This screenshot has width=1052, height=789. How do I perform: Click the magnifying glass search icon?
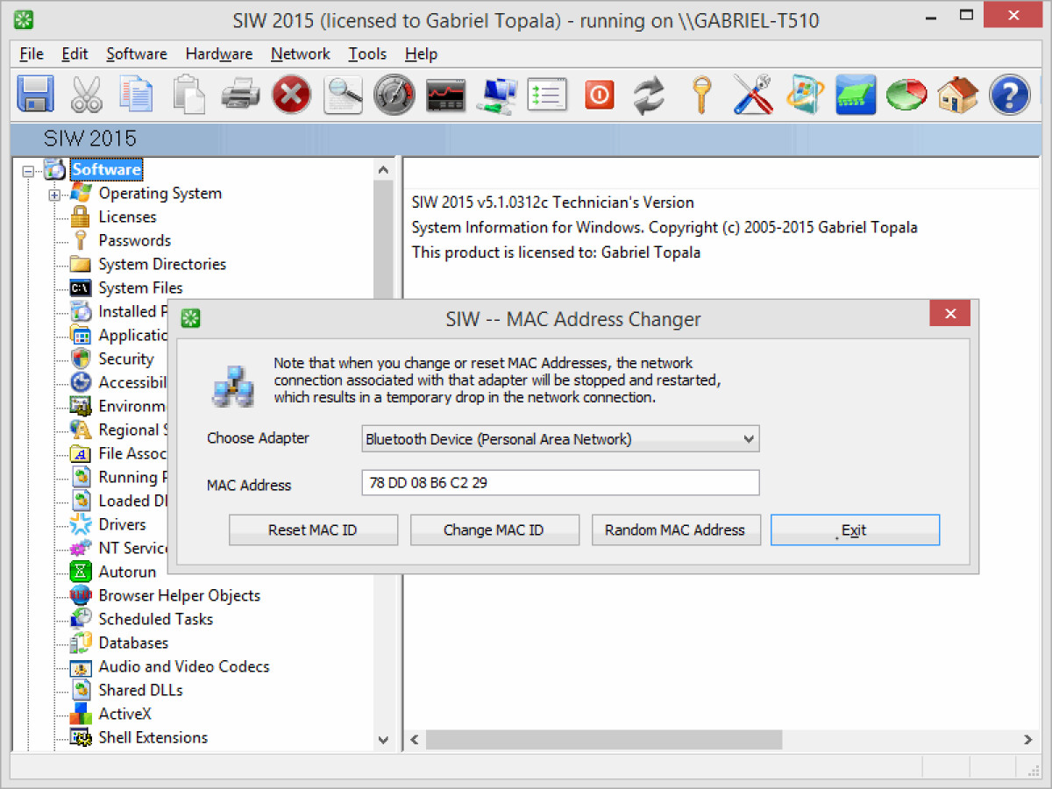point(343,95)
